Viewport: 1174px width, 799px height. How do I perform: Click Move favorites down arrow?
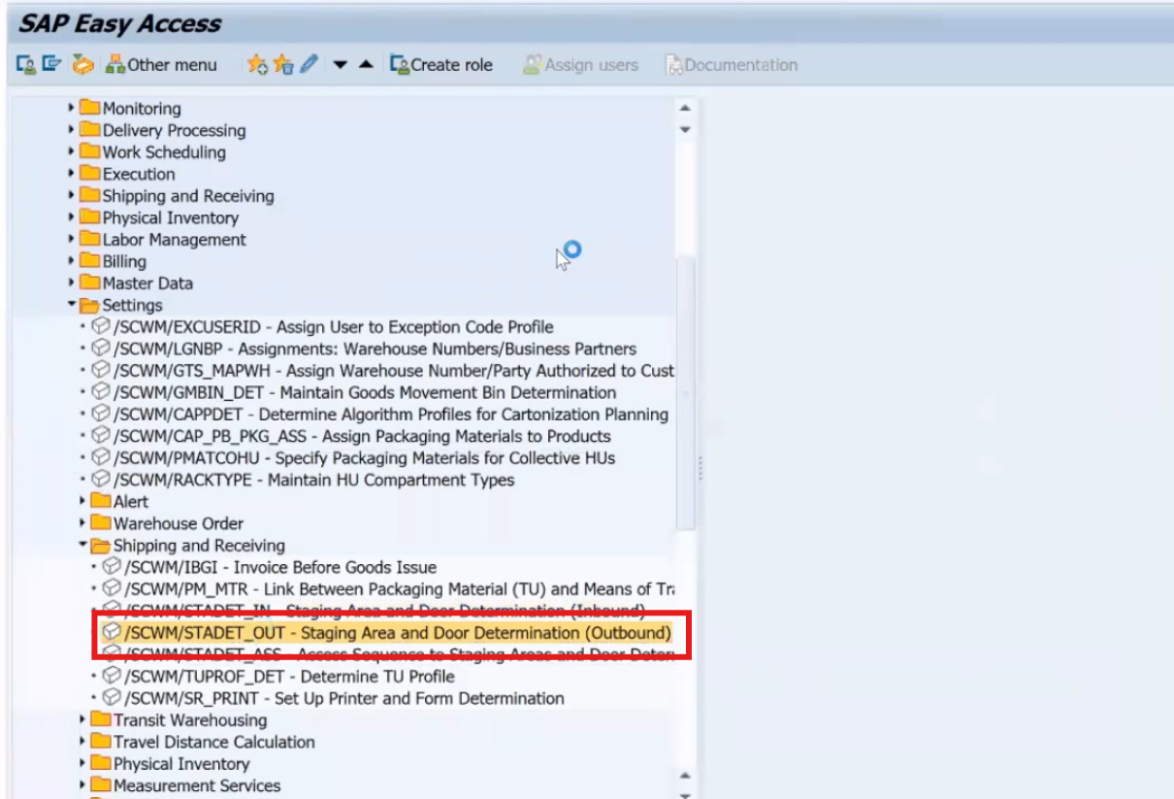(340, 65)
